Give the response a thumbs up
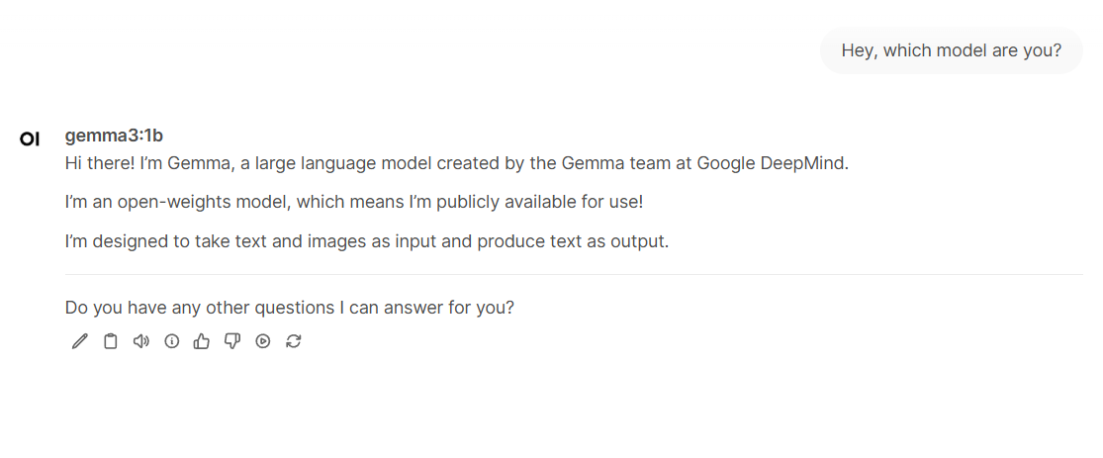The width and height of the screenshot is (1103, 458). (202, 341)
